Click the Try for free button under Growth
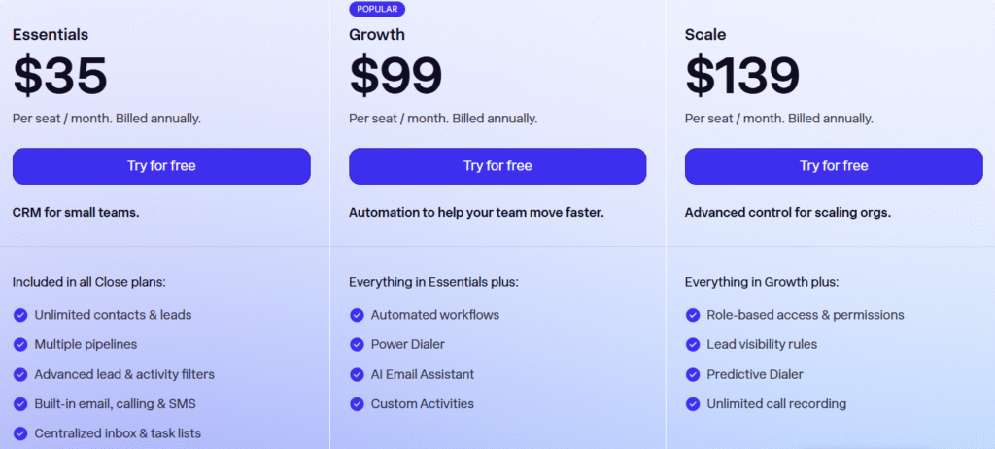The height and width of the screenshot is (449, 995). [x=497, y=166]
